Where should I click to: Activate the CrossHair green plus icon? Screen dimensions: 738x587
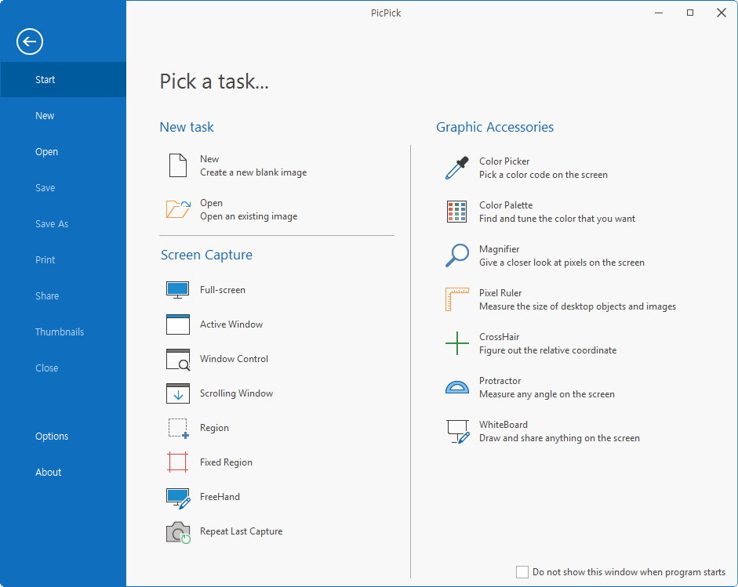[x=456, y=343]
